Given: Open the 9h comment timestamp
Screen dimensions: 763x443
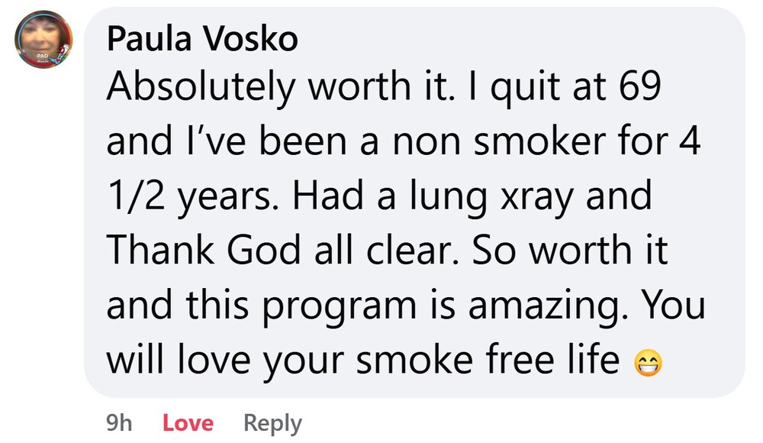Looking at the screenshot, I should (x=118, y=422).
